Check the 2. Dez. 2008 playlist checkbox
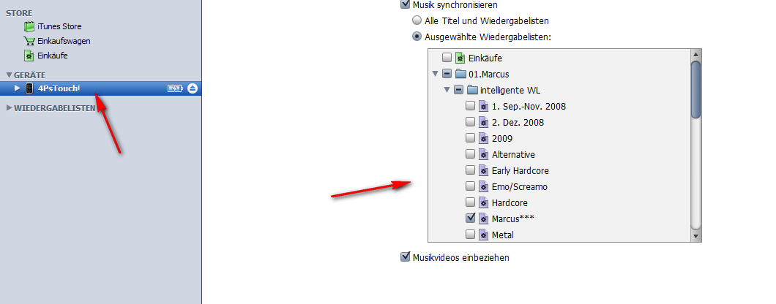The height and width of the screenshot is (304, 776). [x=471, y=122]
